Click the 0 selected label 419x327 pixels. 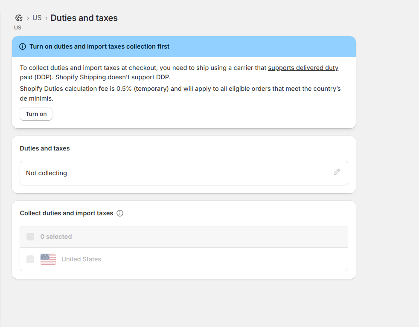(56, 237)
